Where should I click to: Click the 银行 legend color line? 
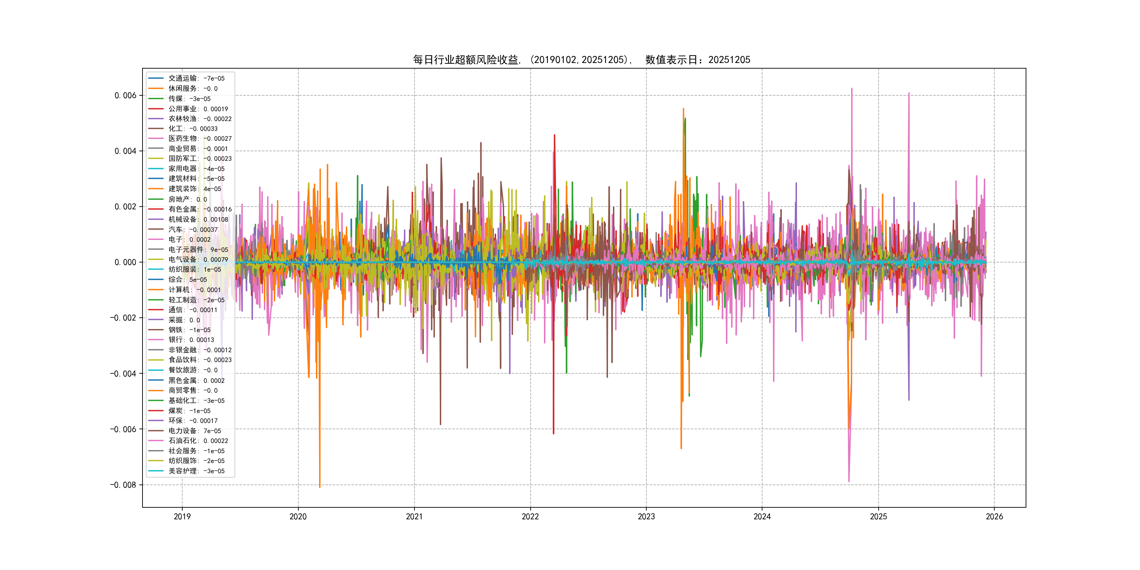(156, 340)
